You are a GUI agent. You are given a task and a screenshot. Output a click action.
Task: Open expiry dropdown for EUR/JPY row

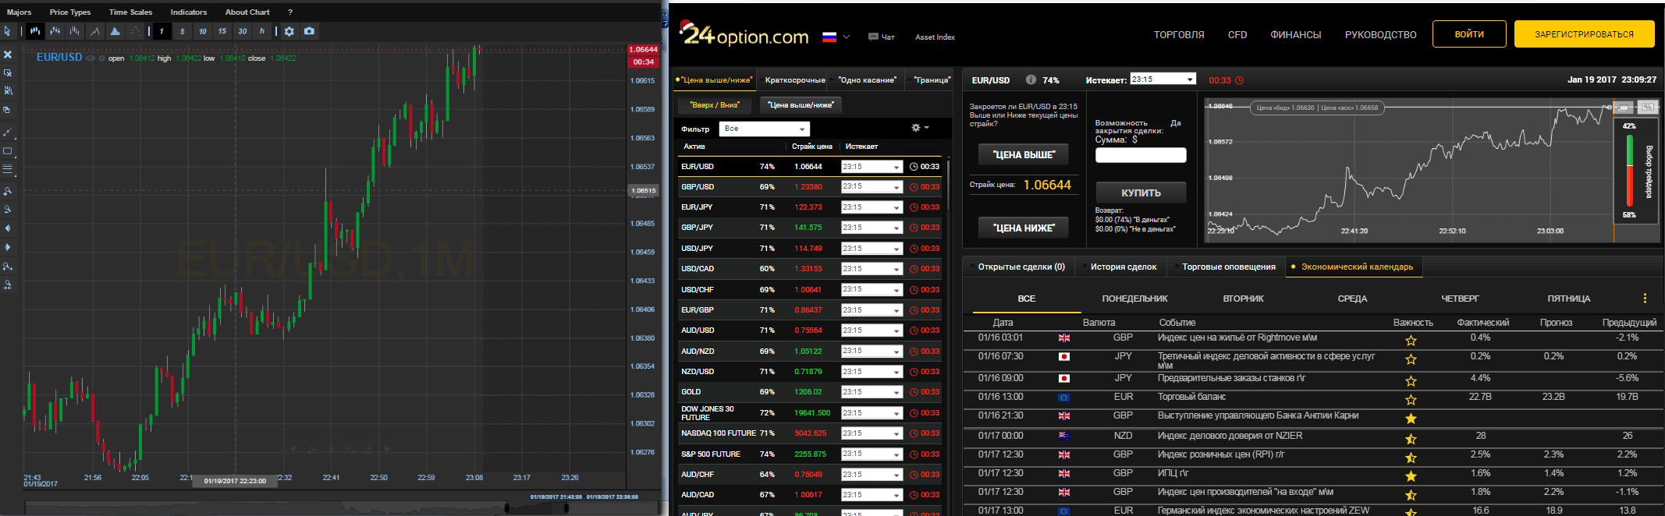pyautogui.click(x=872, y=207)
